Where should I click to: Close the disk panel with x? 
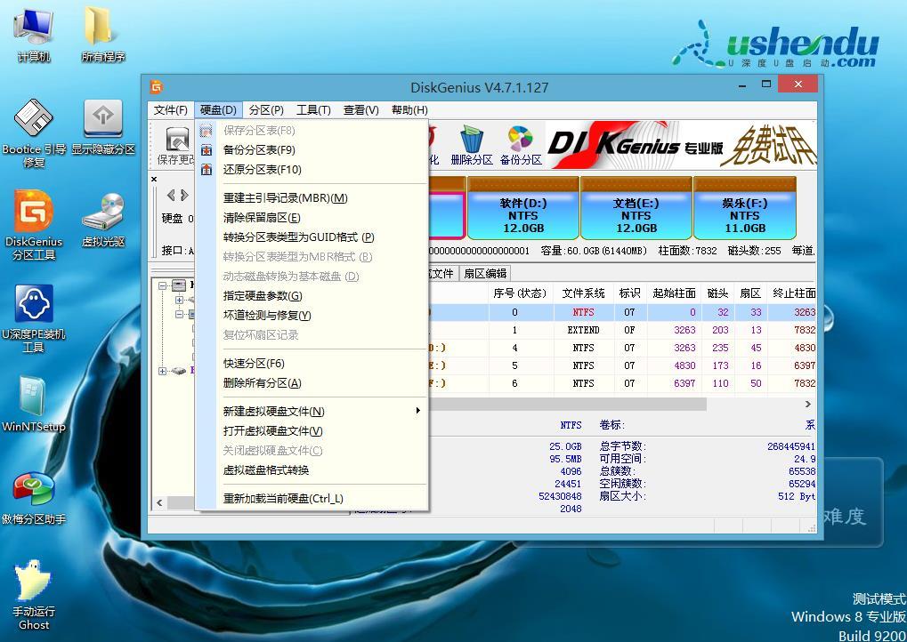tap(154, 179)
